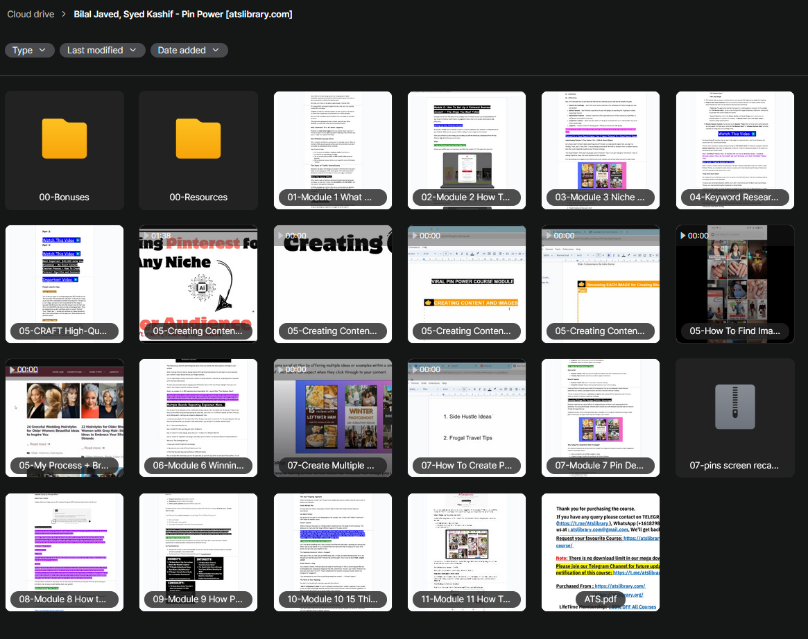Play the 05-My Process + Br... video
Screen dimensions: 808x639
tap(65, 418)
